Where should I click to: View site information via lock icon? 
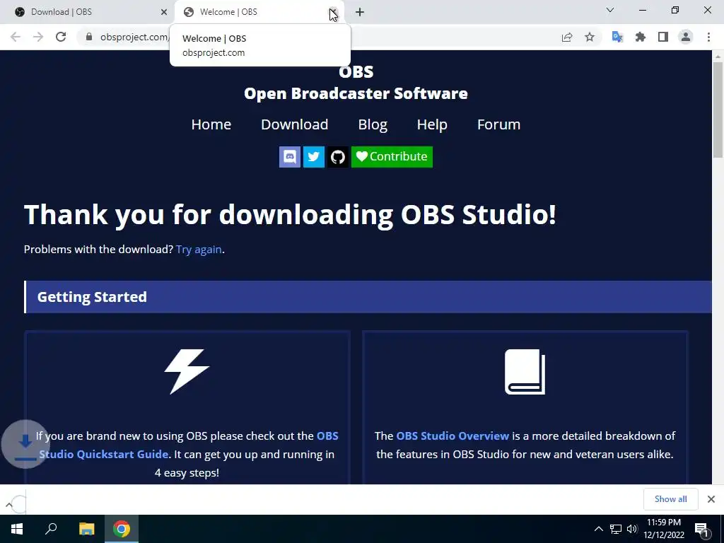point(89,37)
